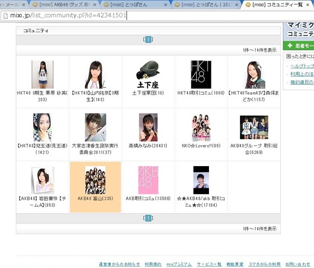Open 運営者からのお知らせ footer link
Screen dimensions: 314x268
(119, 264)
